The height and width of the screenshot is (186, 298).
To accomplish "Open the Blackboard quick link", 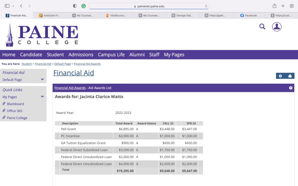I will [15, 104].
